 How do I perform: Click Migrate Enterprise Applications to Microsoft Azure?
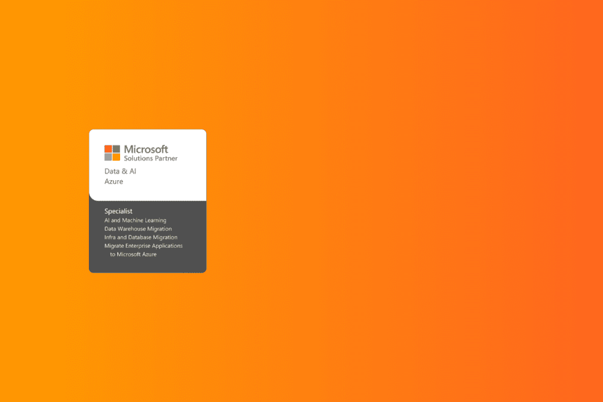click(x=144, y=245)
